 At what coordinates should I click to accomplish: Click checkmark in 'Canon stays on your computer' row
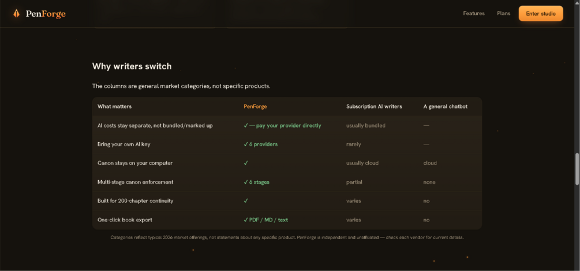click(x=246, y=163)
